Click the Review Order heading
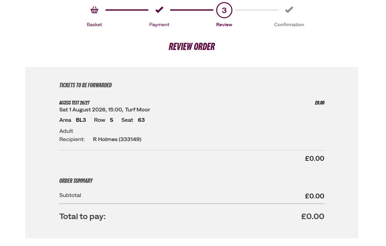Image resolution: width=386 pixels, height=246 pixels. [192, 47]
